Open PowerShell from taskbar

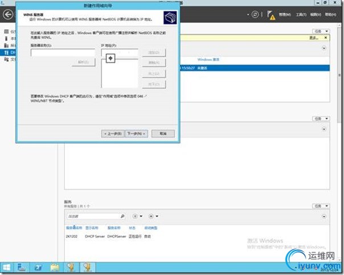tap(38, 268)
